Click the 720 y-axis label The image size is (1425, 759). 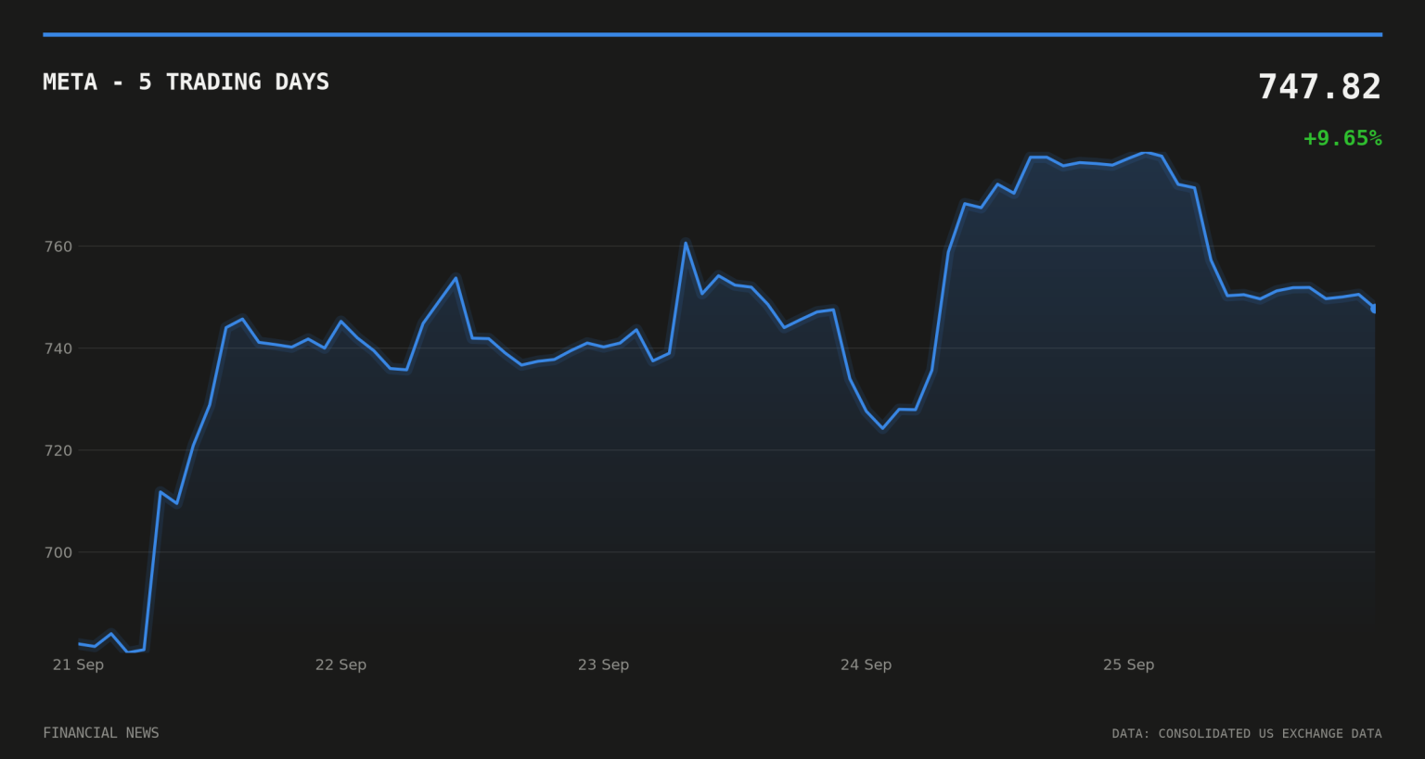(x=58, y=450)
